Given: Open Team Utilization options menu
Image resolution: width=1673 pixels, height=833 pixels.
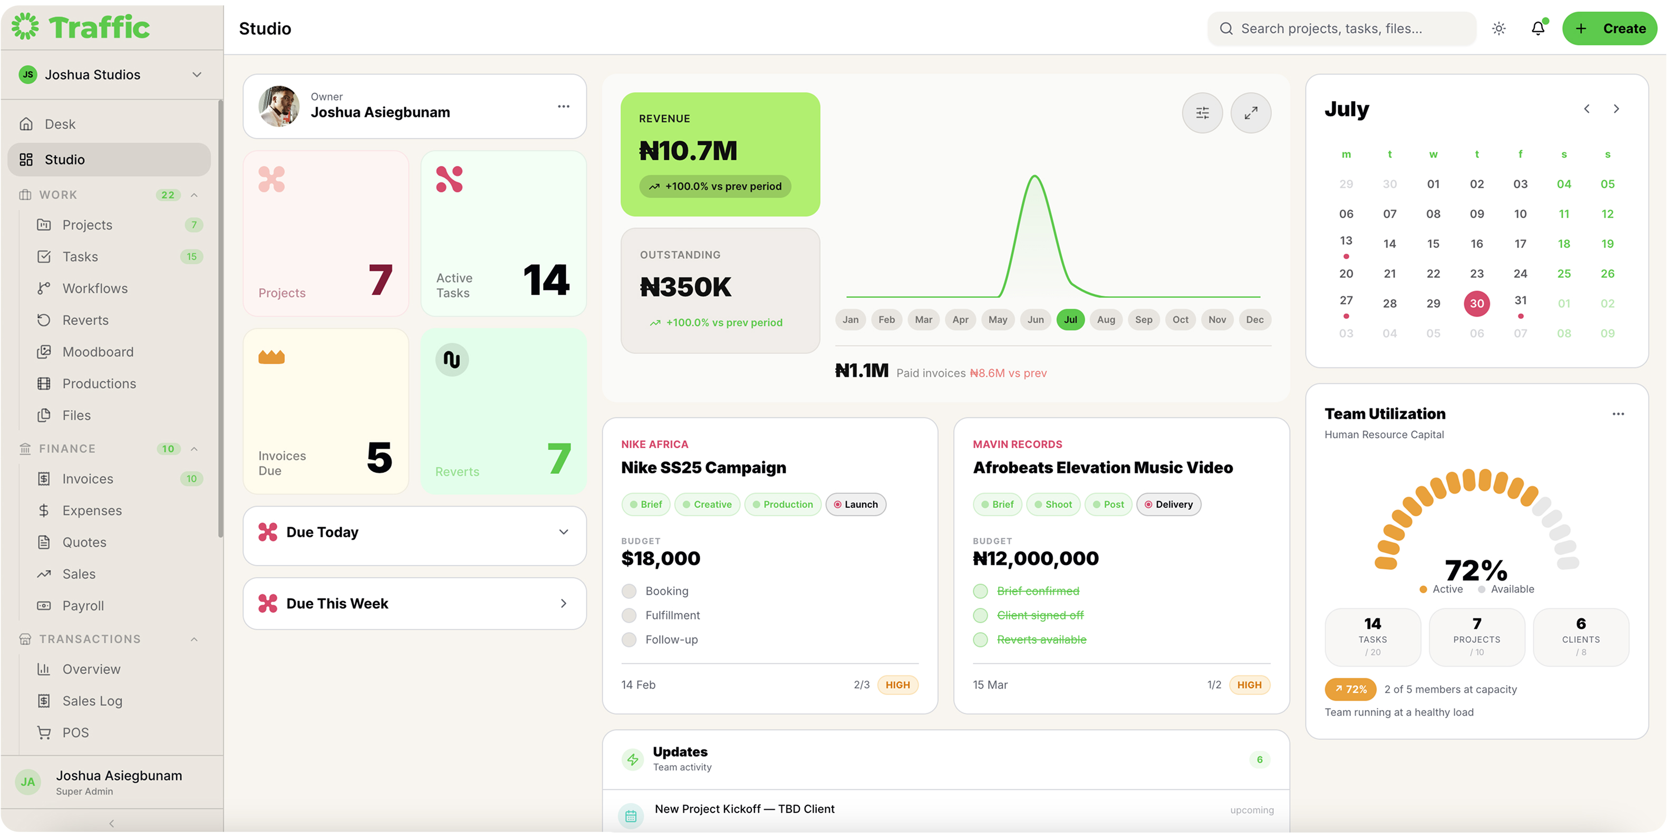Looking at the screenshot, I should click(1617, 414).
